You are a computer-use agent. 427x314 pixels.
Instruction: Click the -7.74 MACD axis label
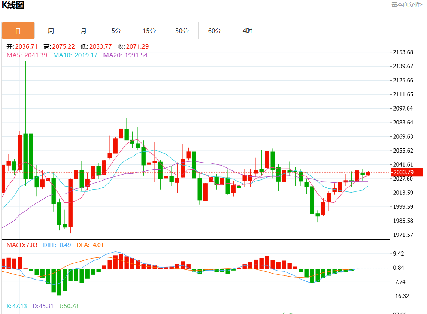(399, 282)
